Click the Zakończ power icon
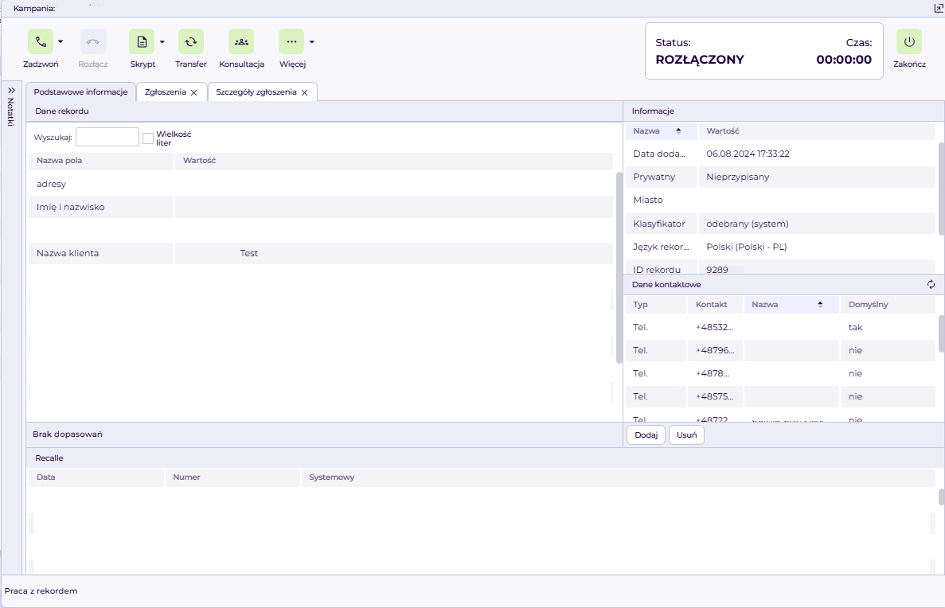This screenshot has width=945, height=608. click(x=909, y=41)
